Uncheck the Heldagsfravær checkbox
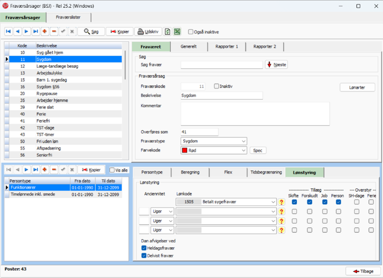 click(x=144, y=248)
